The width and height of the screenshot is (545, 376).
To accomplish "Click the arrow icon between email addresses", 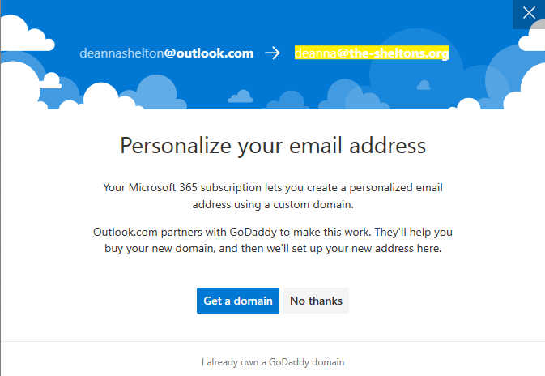I will 273,53.
